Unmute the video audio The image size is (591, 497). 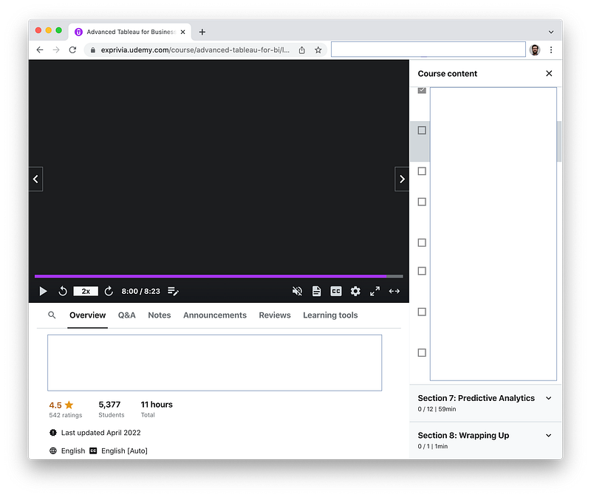pyautogui.click(x=297, y=291)
